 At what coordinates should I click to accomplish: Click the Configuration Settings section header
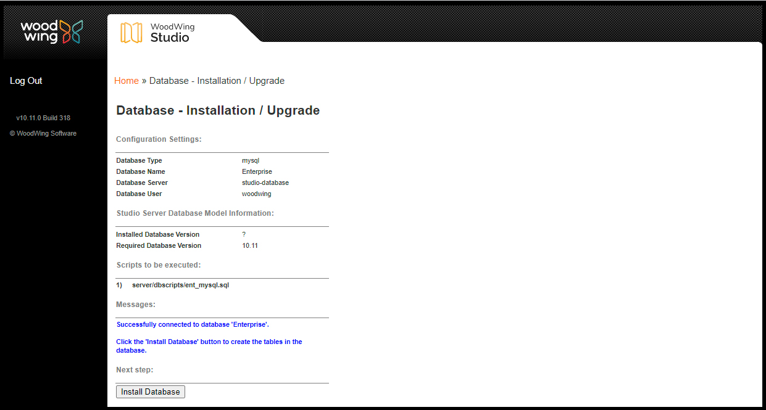tap(159, 139)
